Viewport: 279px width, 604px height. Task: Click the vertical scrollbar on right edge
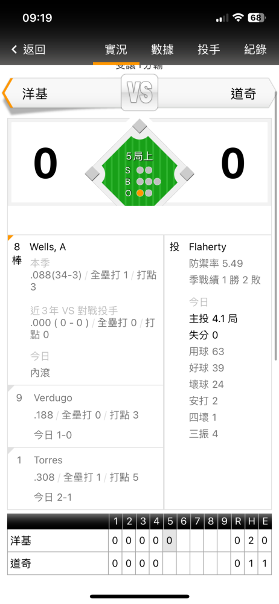click(275, 225)
